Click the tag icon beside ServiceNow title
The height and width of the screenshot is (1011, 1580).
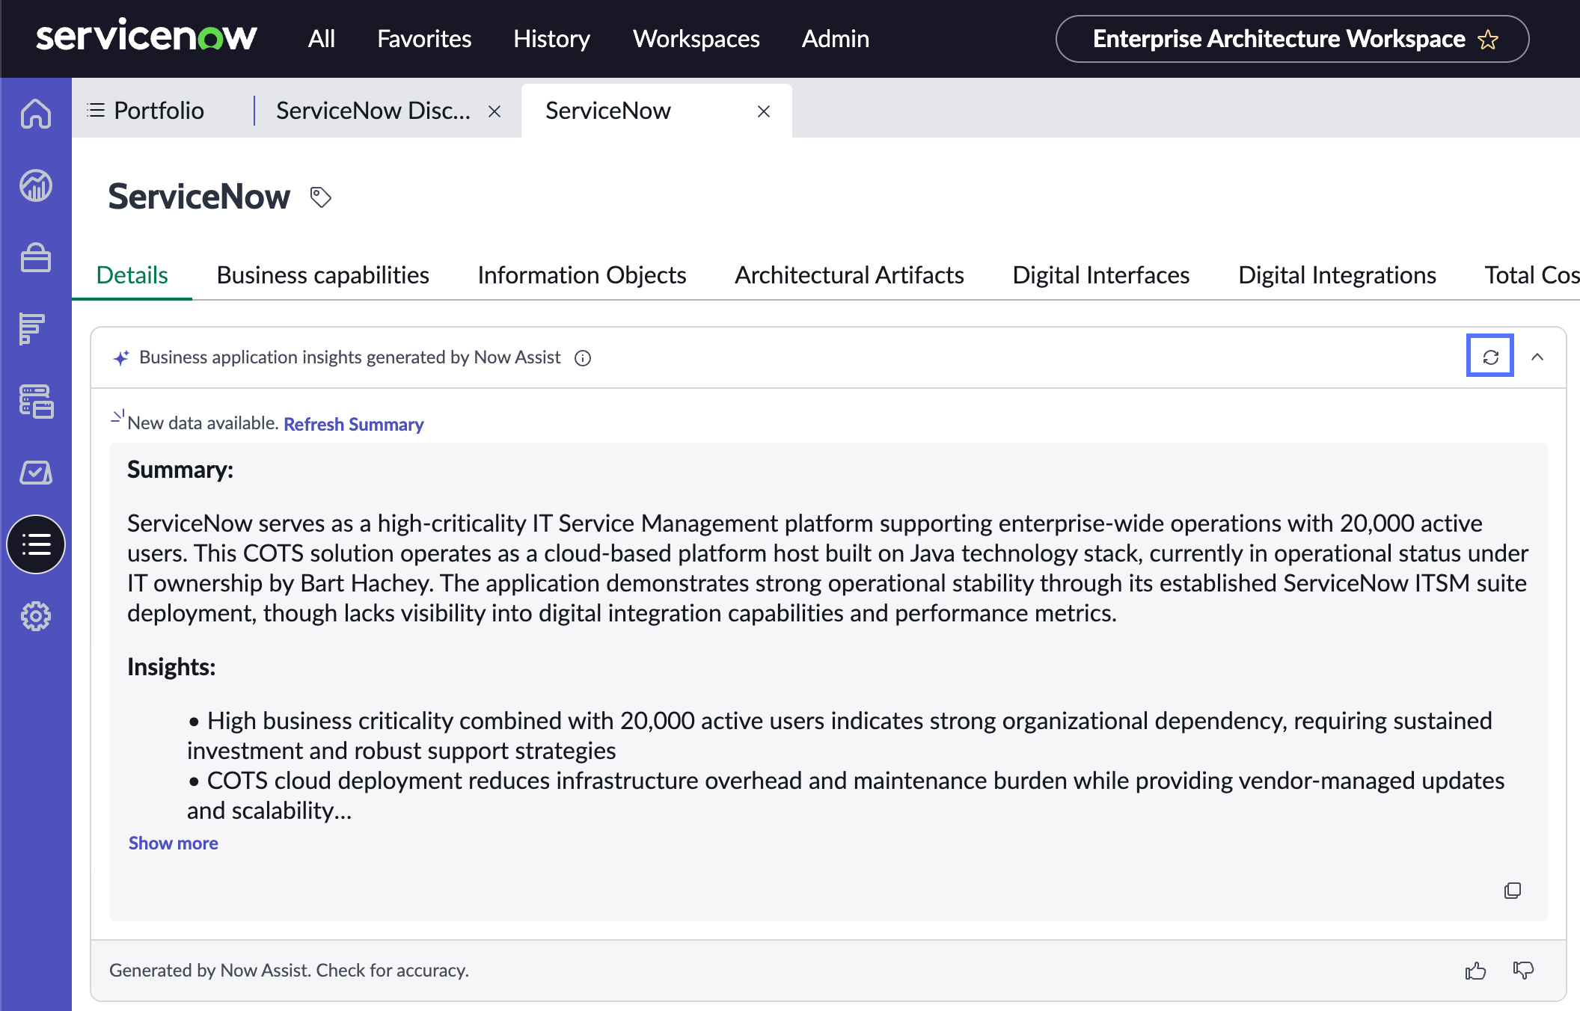tap(321, 197)
